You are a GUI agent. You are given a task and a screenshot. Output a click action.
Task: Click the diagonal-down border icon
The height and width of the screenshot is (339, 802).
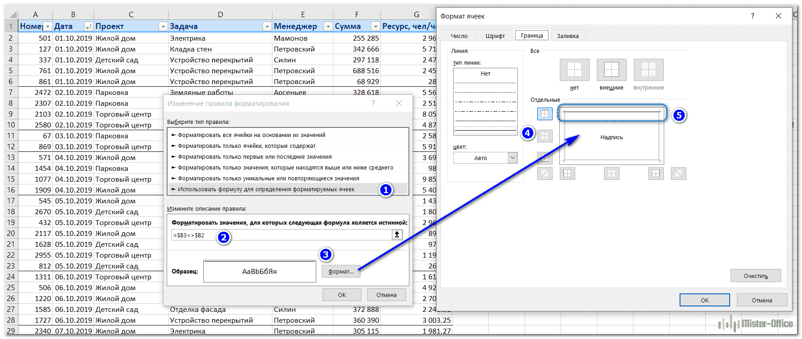coord(678,174)
